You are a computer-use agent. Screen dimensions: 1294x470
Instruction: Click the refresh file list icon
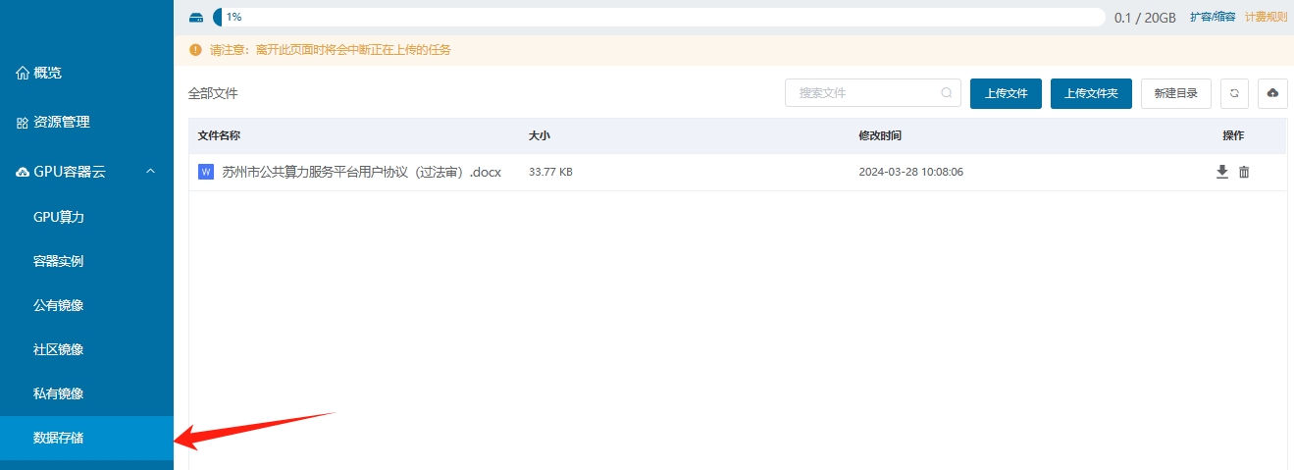(1234, 93)
